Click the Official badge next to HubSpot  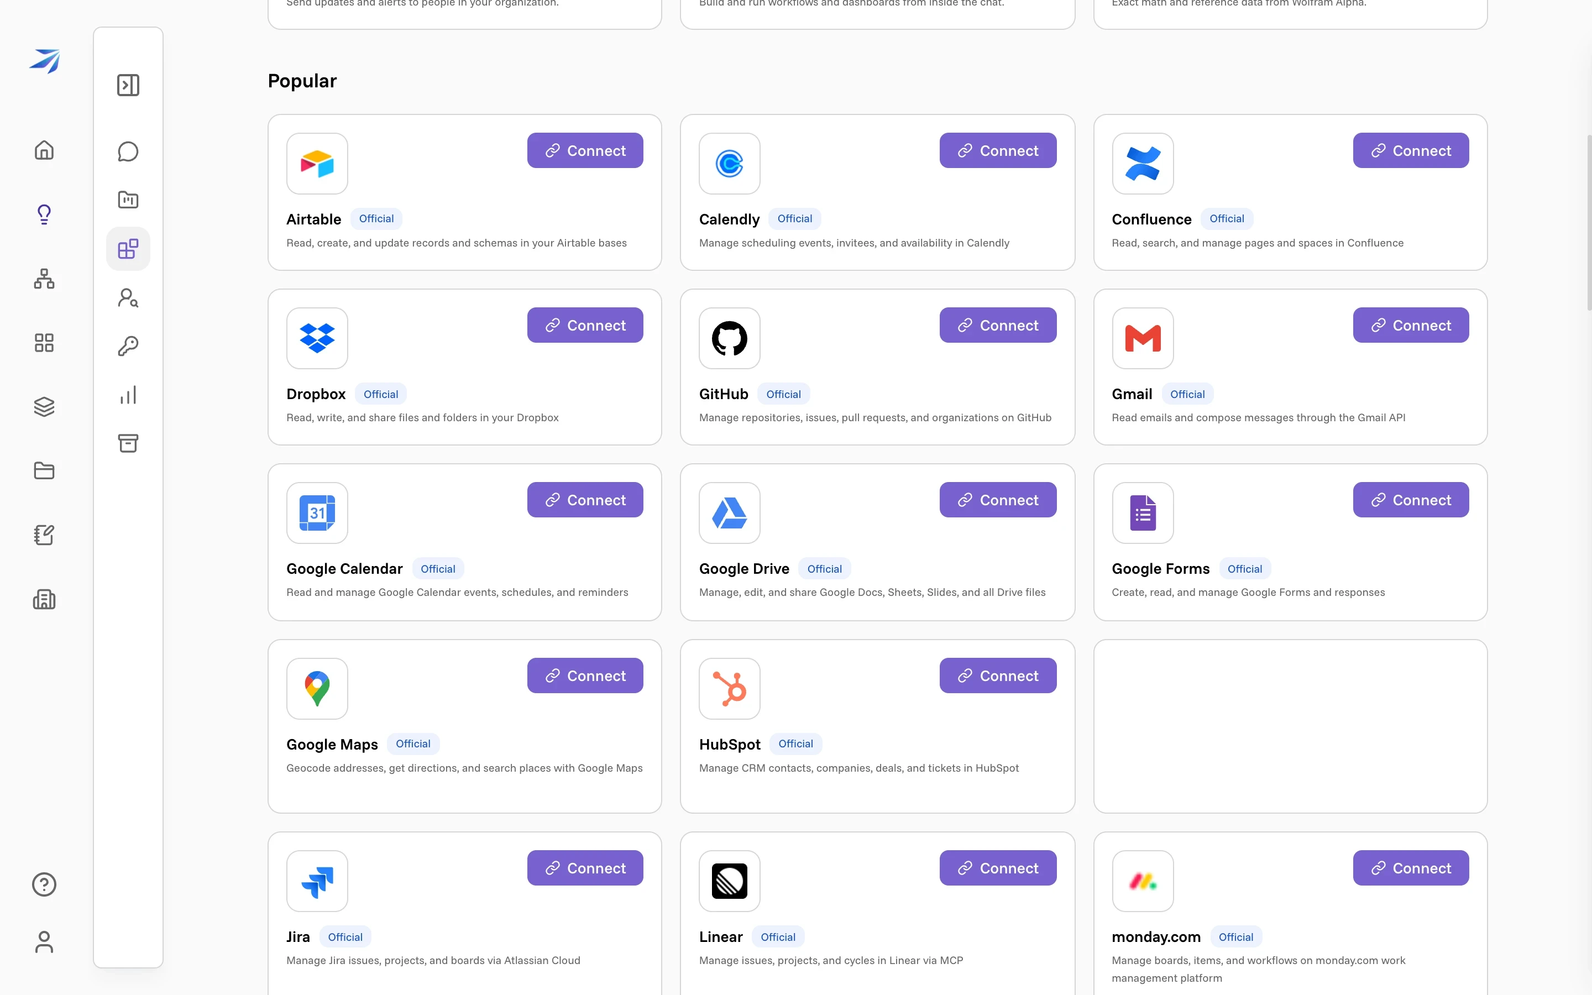(795, 743)
